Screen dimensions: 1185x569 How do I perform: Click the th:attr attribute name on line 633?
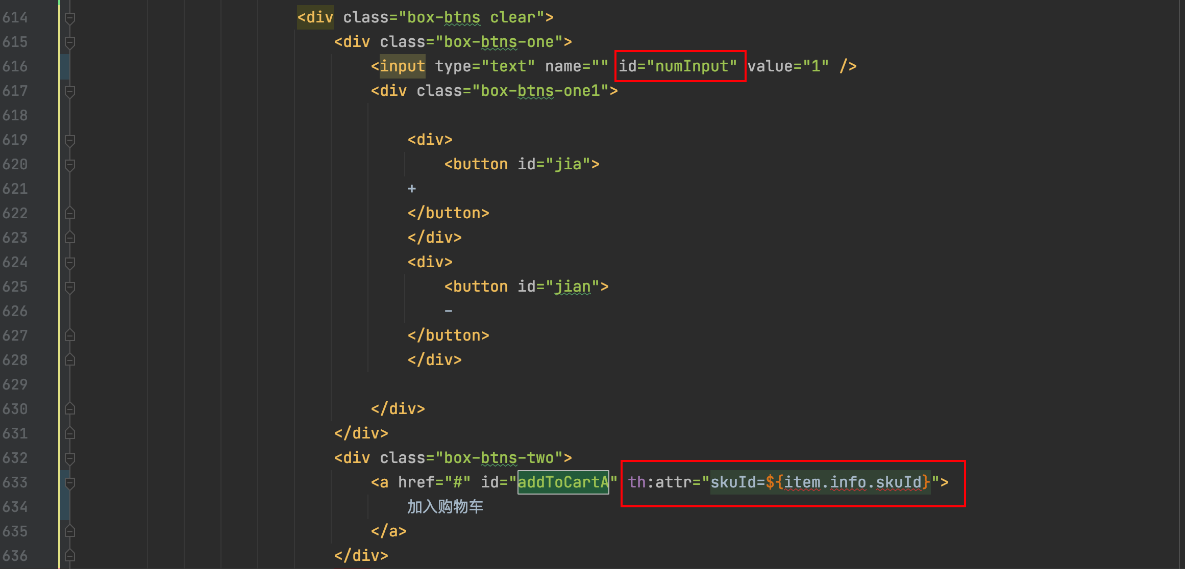tap(660, 482)
